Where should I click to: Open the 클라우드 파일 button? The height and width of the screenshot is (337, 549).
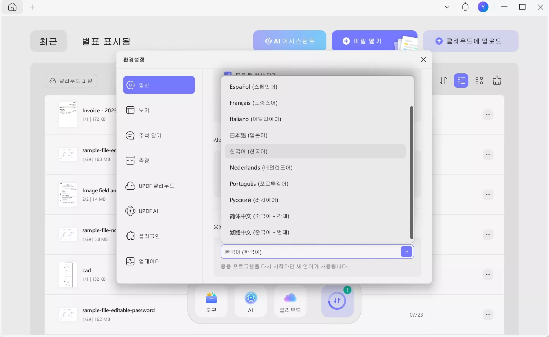point(71,81)
